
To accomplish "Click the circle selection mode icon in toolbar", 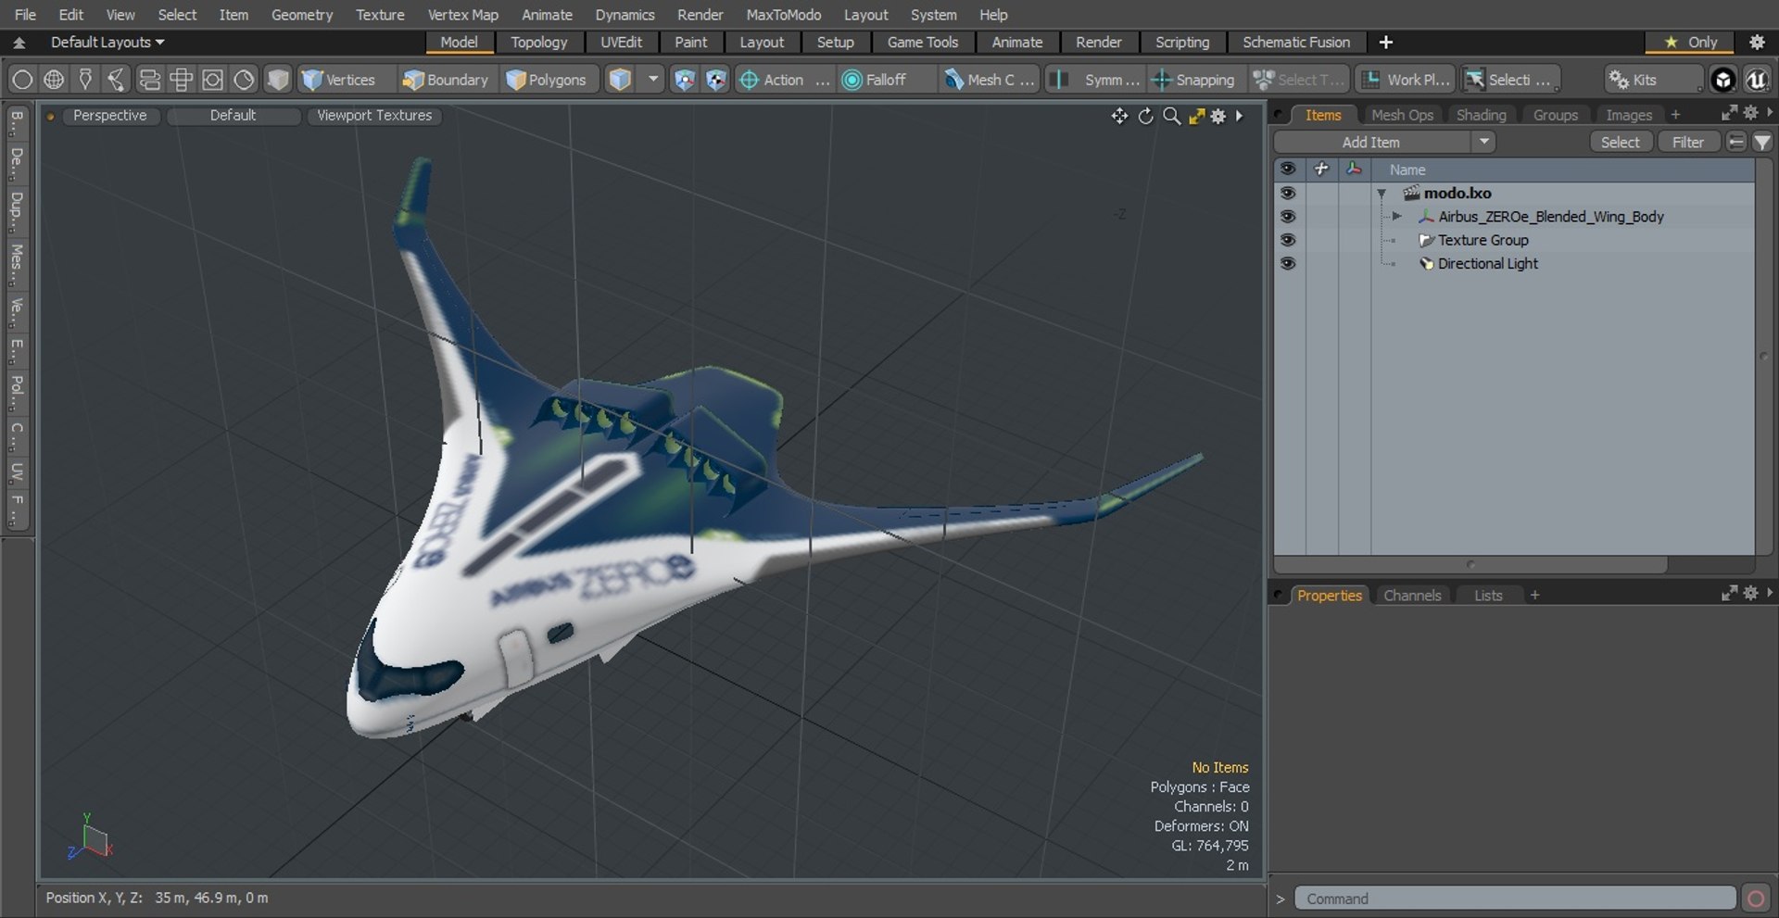I will pos(22,80).
